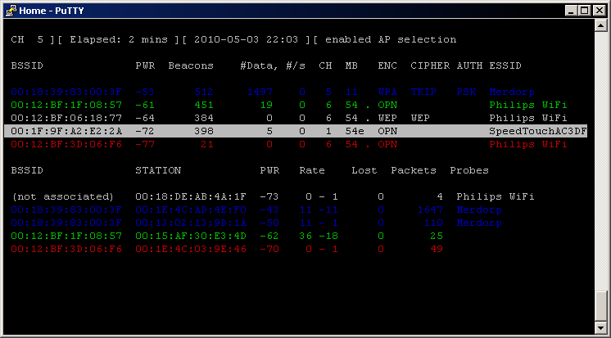Minimize the PuTTY window
The width and height of the screenshot is (611, 338).
click(570, 11)
